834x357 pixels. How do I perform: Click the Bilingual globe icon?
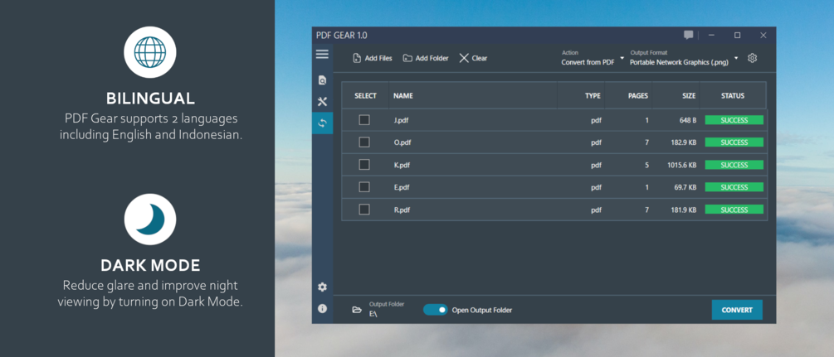coord(150,52)
